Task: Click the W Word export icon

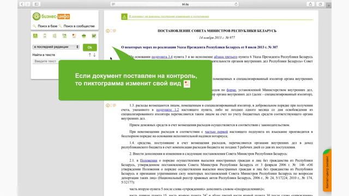Action: 94,36
